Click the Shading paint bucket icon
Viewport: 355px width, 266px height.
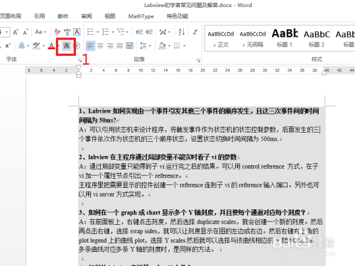click(x=162, y=45)
